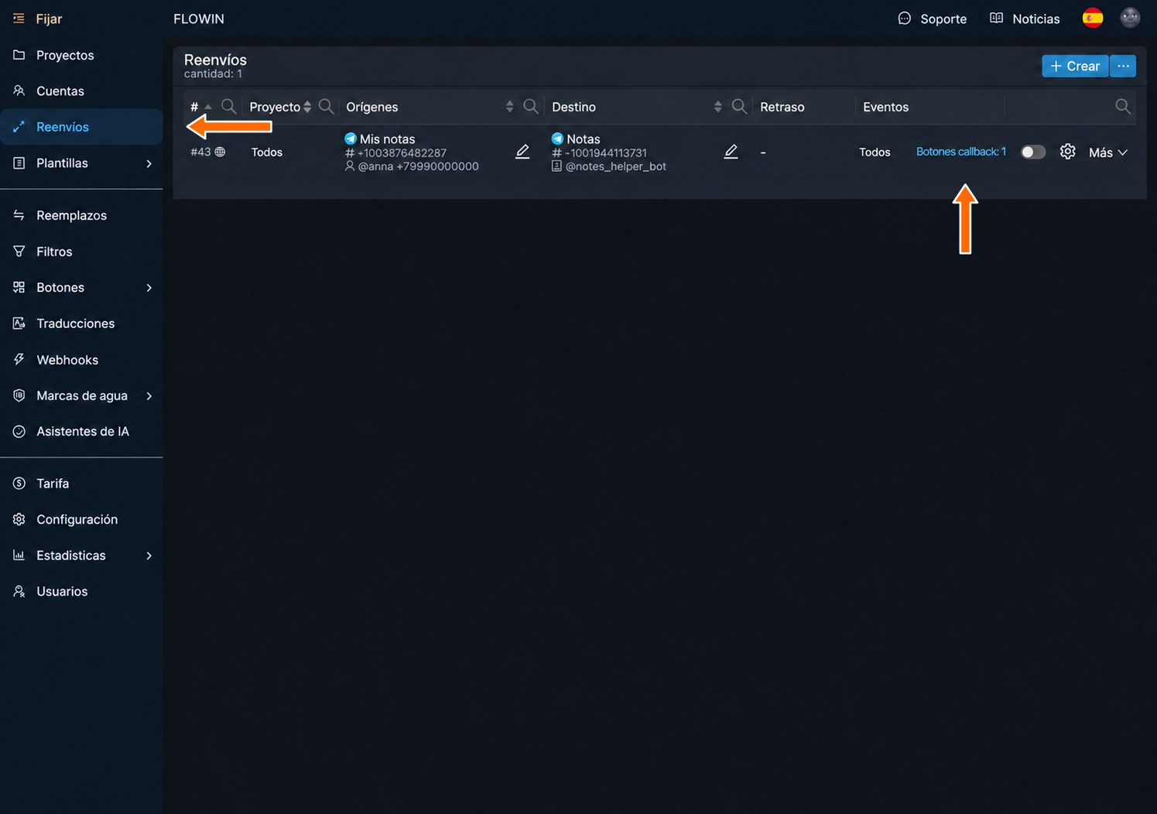1157x814 pixels.
Task: Go to the Usuarios page
Action: (x=81, y=591)
